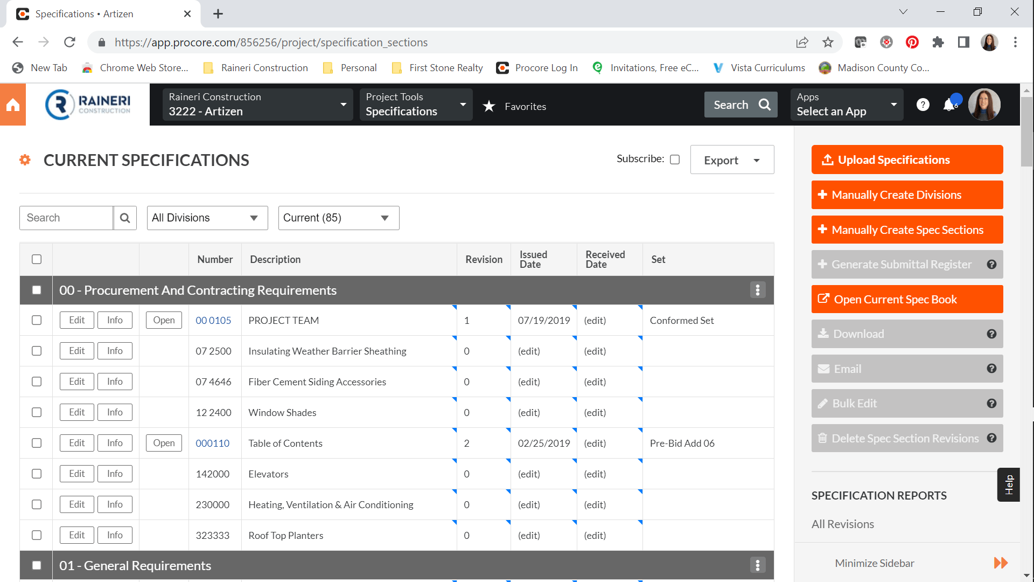
Task: Click the orange settings gear icon
Action: [x=25, y=160]
